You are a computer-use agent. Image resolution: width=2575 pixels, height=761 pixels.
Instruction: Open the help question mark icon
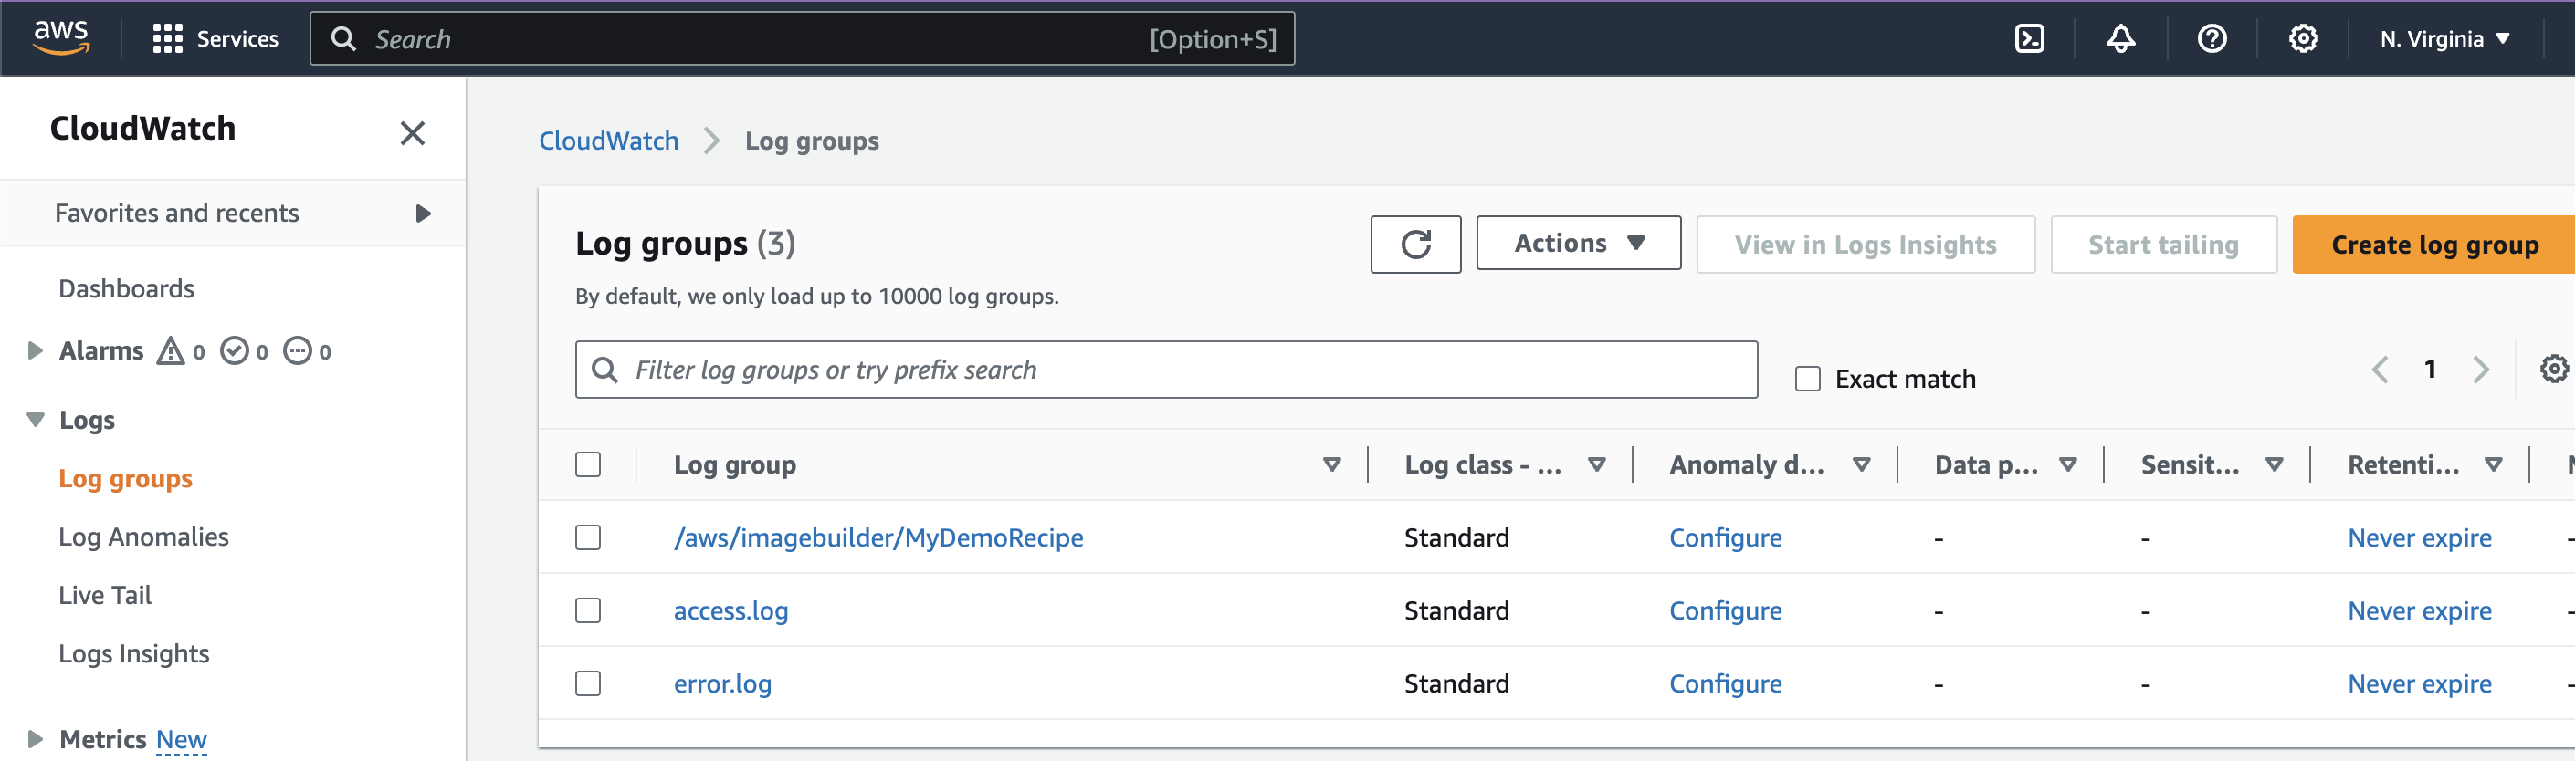pyautogui.click(x=2212, y=39)
